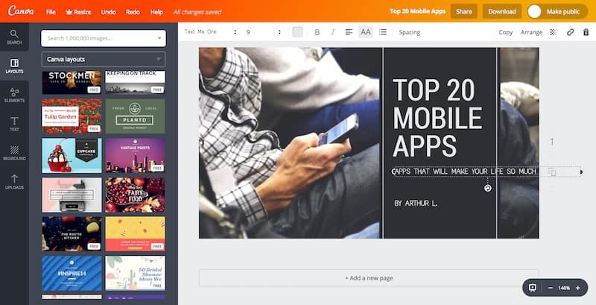
Task: Open the Search panel in sidebar
Action: pos(14,37)
